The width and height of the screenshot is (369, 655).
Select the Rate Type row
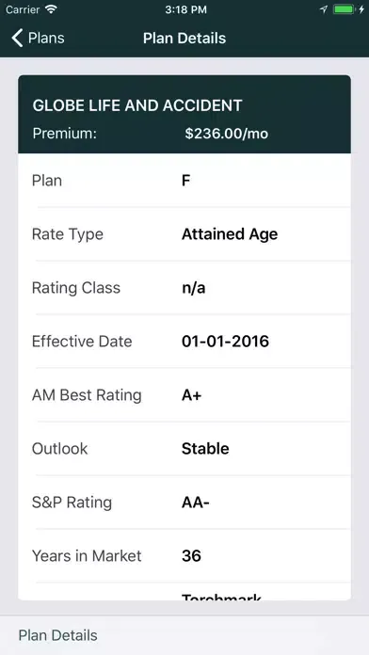pos(184,234)
